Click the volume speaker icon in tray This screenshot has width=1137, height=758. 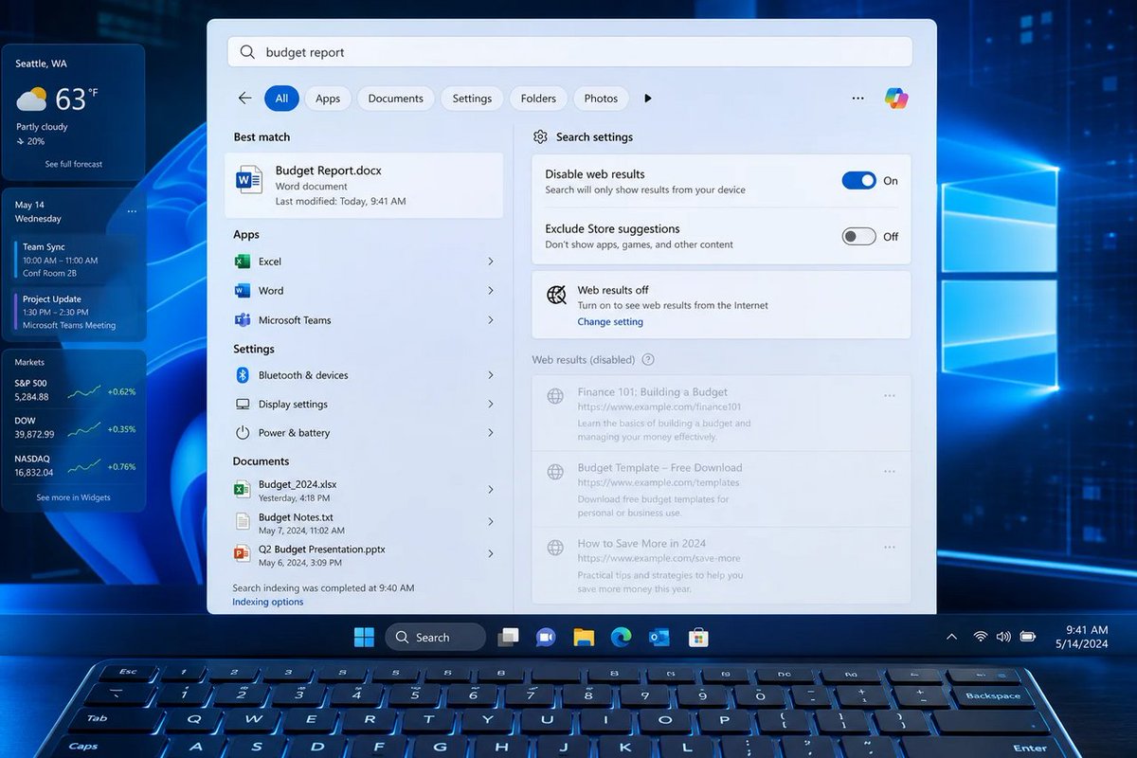[1003, 637]
